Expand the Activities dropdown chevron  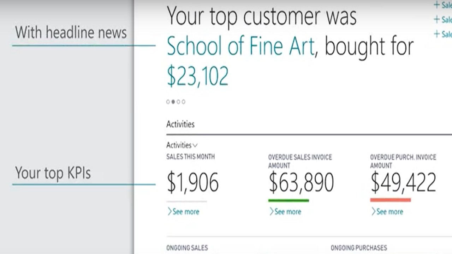[195, 145]
